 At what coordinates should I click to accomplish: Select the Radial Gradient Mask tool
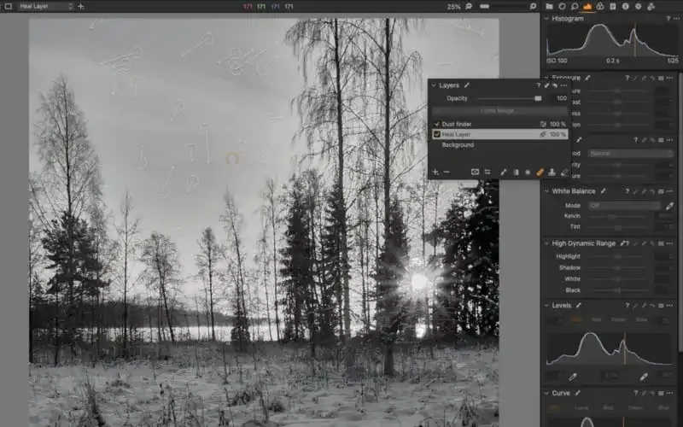pos(528,173)
